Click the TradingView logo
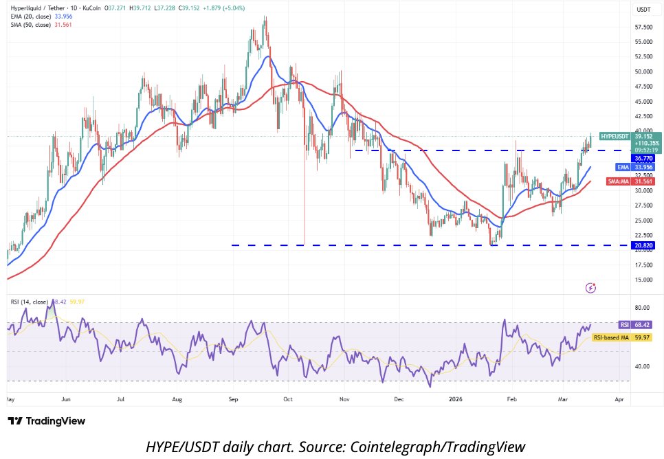The height and width of the screenshot is (459, 664). pos(47,421)
